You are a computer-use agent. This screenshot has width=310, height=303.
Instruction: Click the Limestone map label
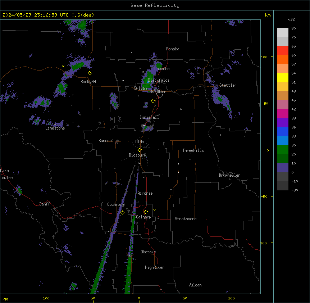(x=55, y=128)
